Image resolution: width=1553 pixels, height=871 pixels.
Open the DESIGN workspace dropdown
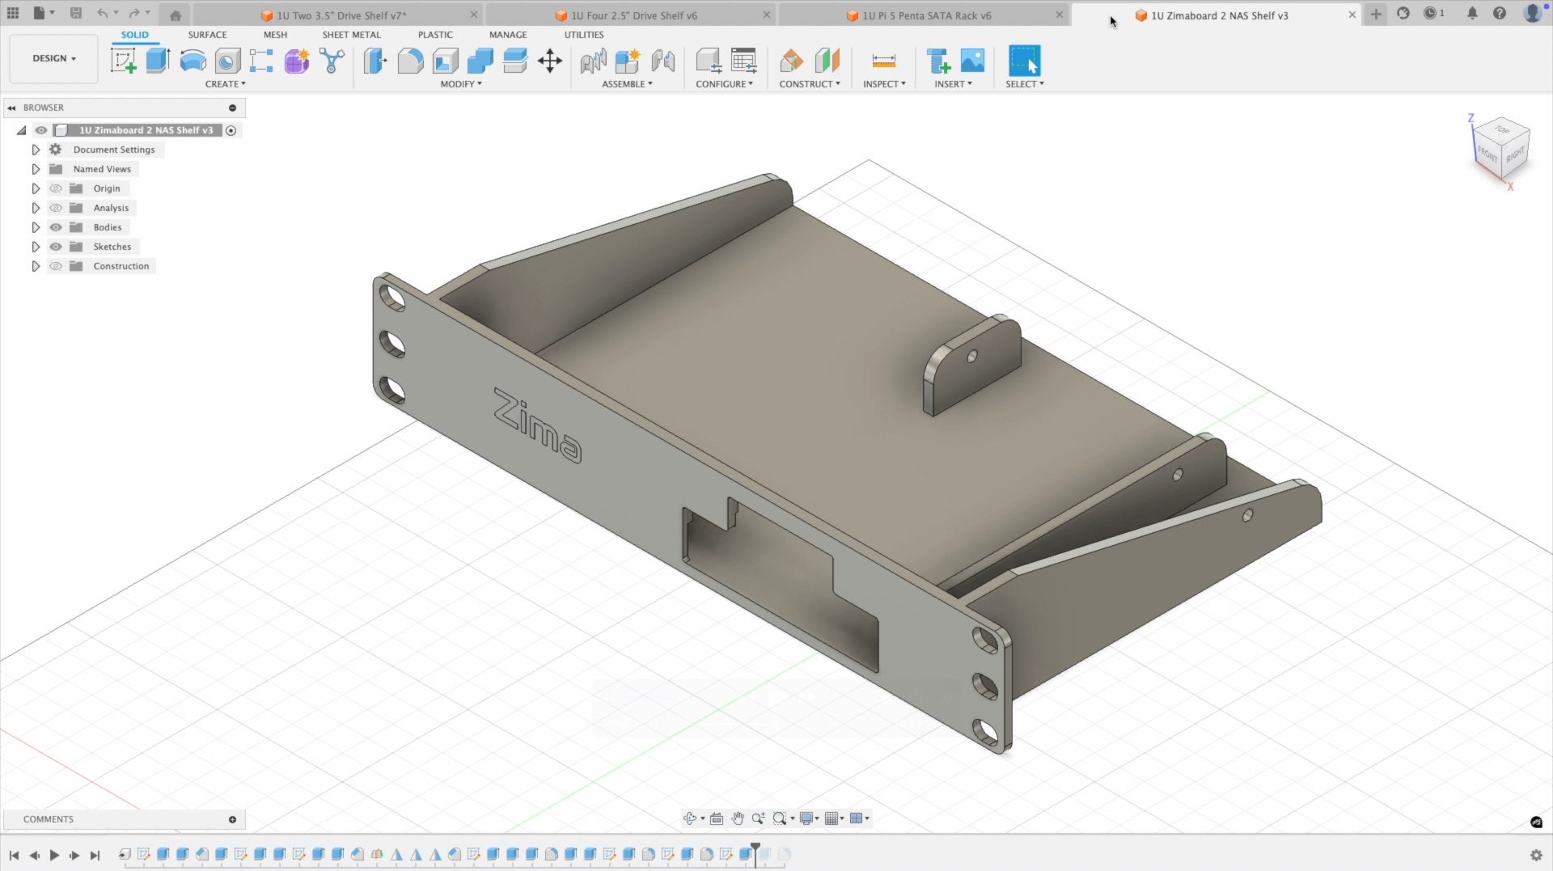click(x=53, y=58)
